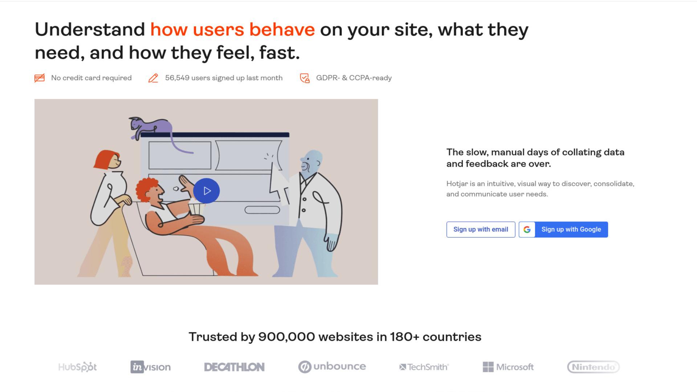
Task: Click the pencil sign-up icon
Action: [x=153, y=78]
